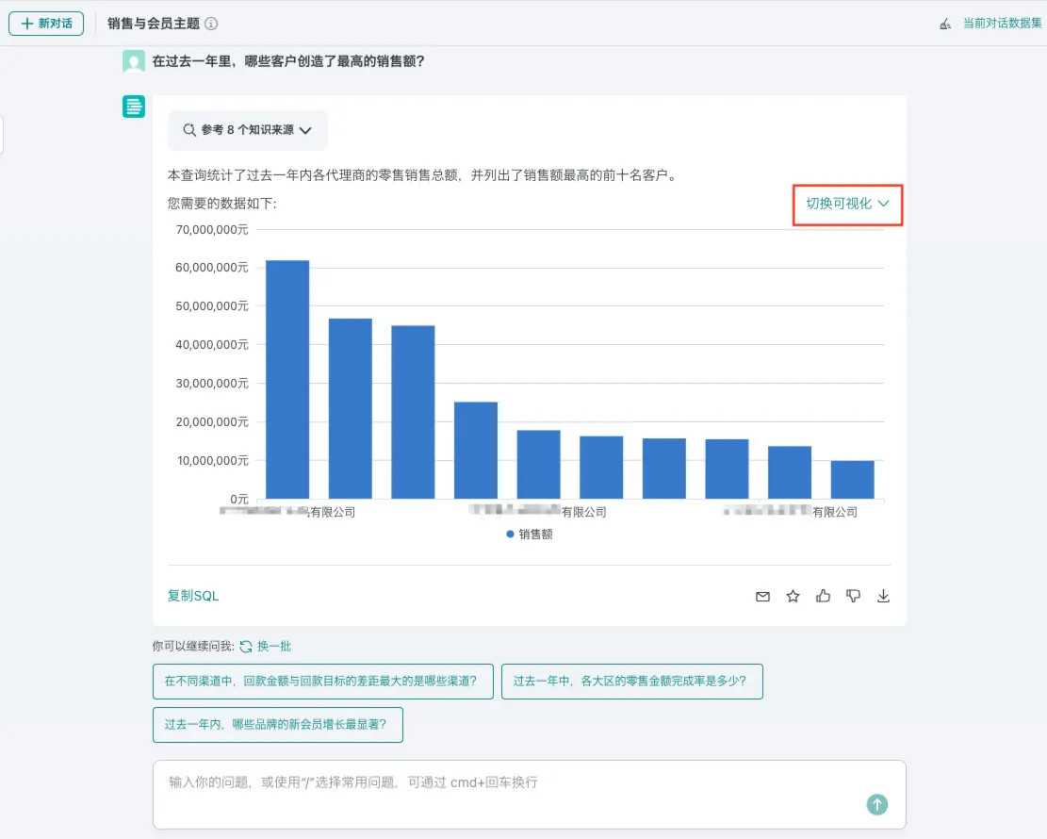Click the question text 在过去一年里

pos(287,61)
